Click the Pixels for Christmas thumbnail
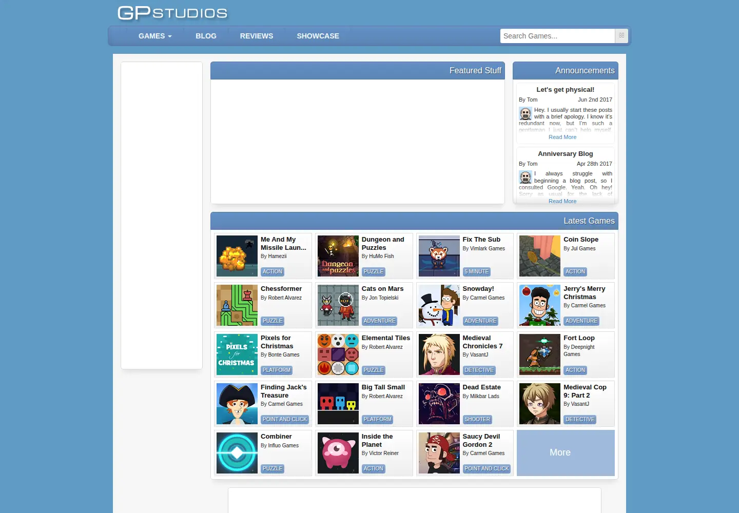Screen dimensions: 739x513 click(x=237, y=354)
